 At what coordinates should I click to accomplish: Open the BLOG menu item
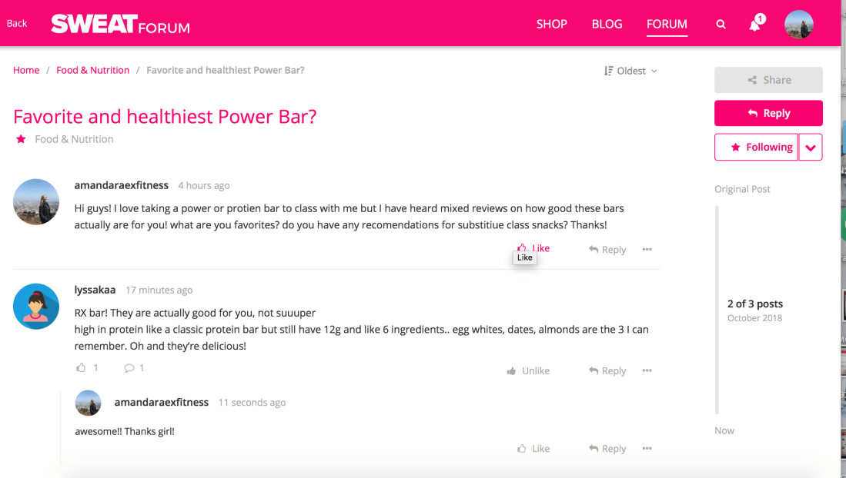607,24
